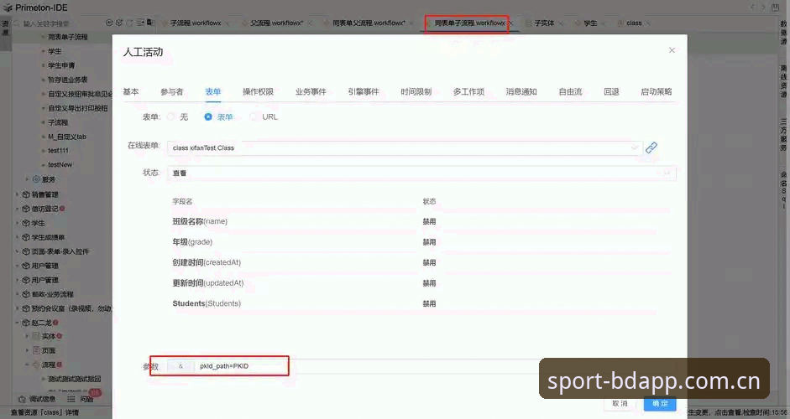Click the service icon next to 服务

coord(36,179)
